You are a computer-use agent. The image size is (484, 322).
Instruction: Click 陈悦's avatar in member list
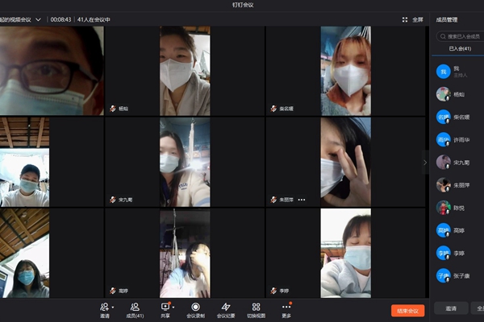click(443, 208)
